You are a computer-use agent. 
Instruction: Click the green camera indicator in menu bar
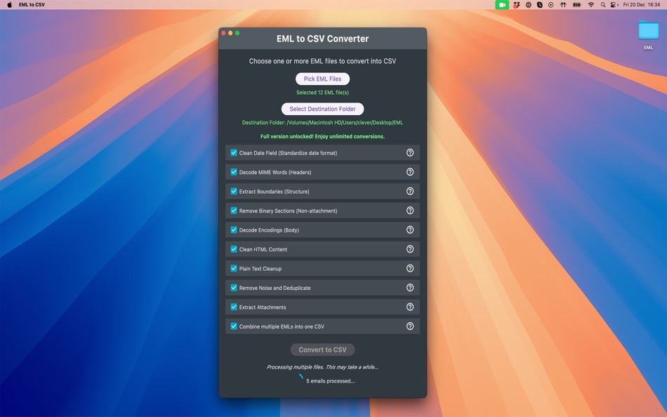click(502, 5)
